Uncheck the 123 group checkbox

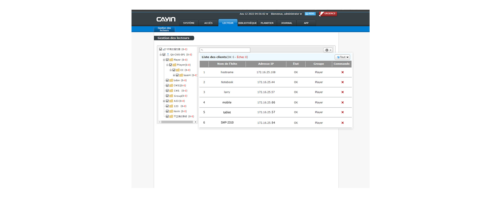(x=167, y=106)
